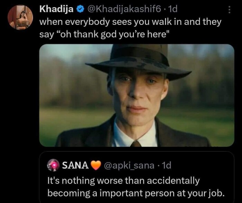The width and height of the screenshot is (242, 203).
Task: Open Khadija's profile picture avatar
Action: pos(20,17)
